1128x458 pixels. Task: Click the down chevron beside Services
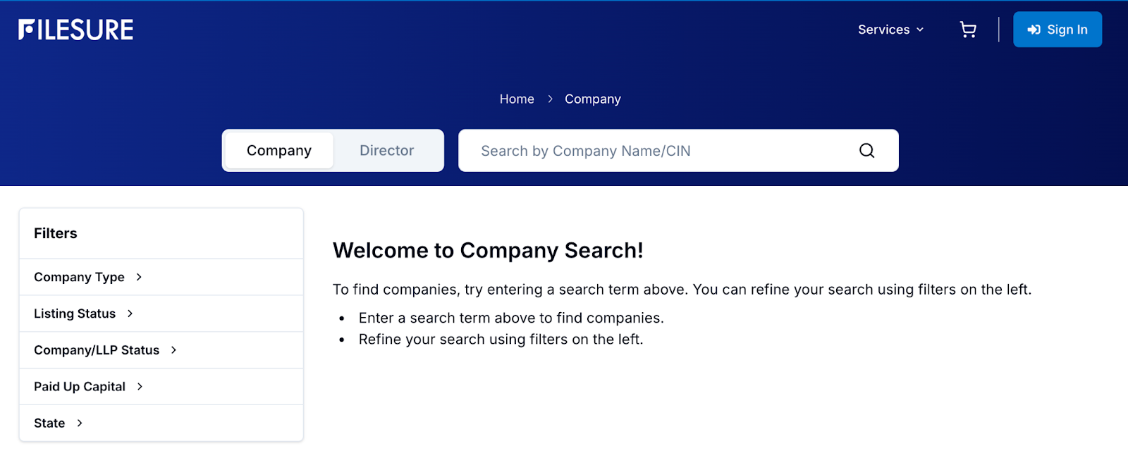tap(920, 30)
